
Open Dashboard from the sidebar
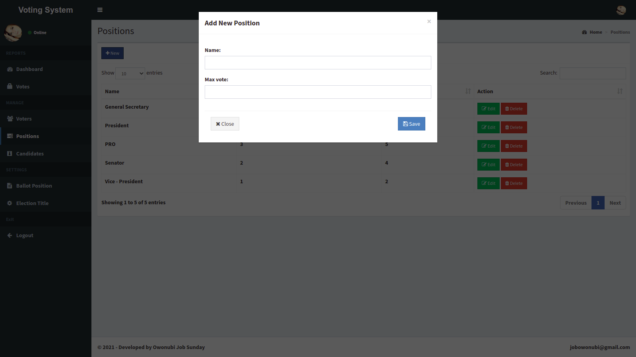pyautogui.click(x=46, y=69)
